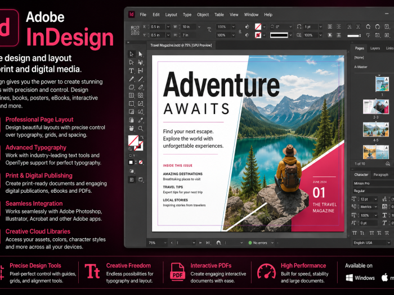This screenshot has height=295, width=394.
Task: Click the default fill and stroke icon
Action: click(130, 149)
